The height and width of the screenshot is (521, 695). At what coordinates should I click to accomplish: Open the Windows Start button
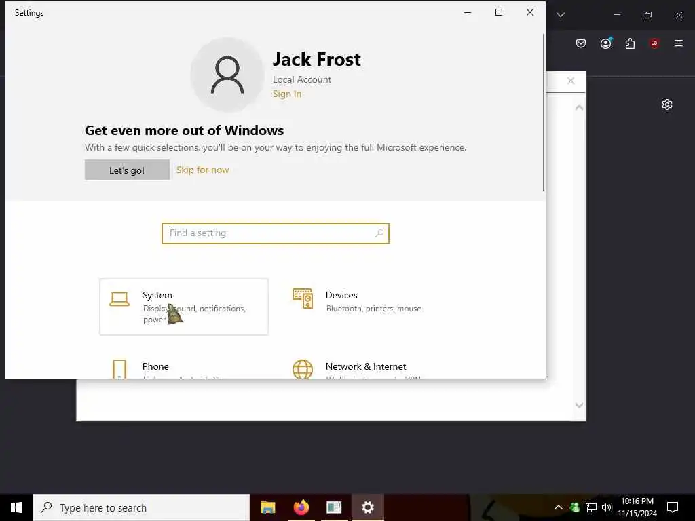point(16,507)
